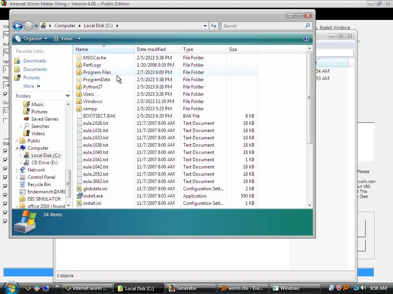
Task: Select Network in the folder tree
Action: 36,170
